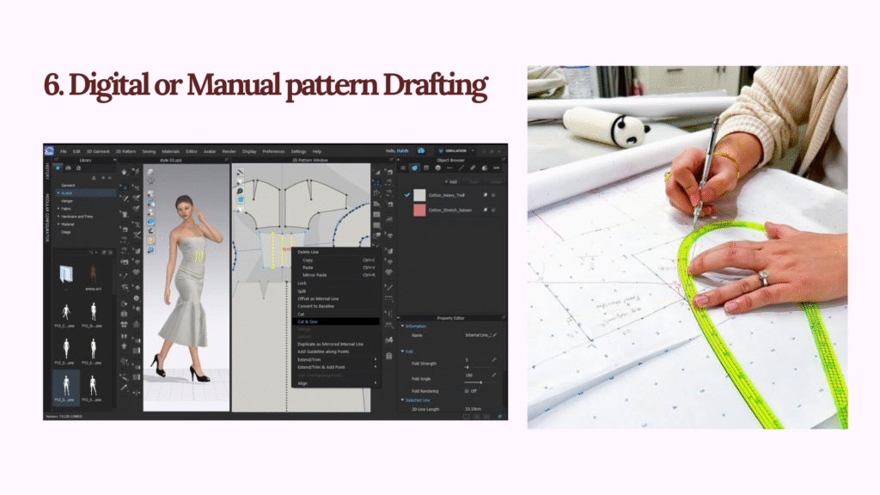Viewport: 880px width, 495px height.
Task: Toggle Fold Rendering checkbox off/on
Action: pos(467,390)
